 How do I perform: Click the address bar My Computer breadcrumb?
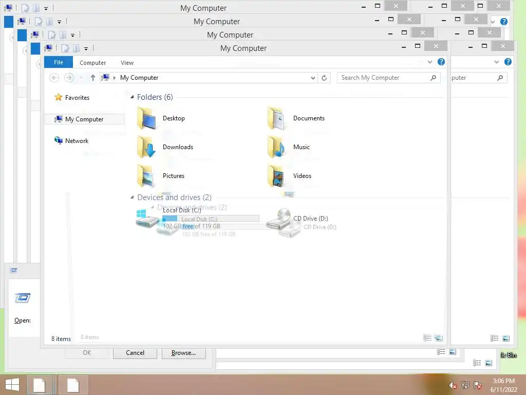coord(139,78)
